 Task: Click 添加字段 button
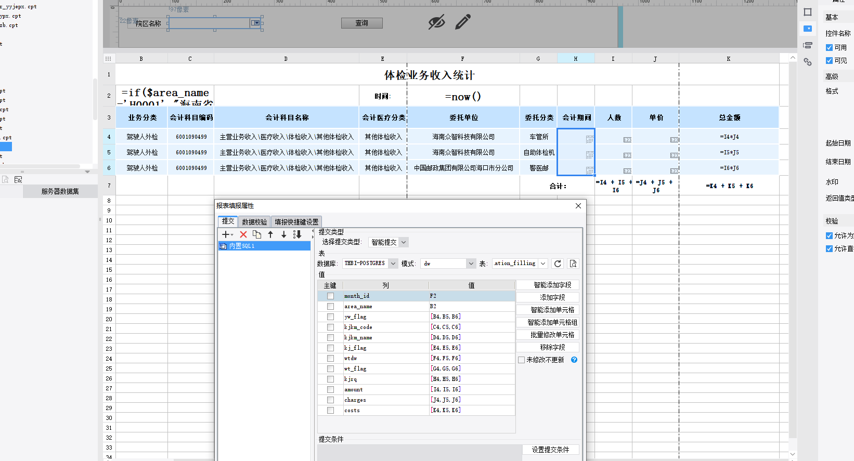(547, 297)
